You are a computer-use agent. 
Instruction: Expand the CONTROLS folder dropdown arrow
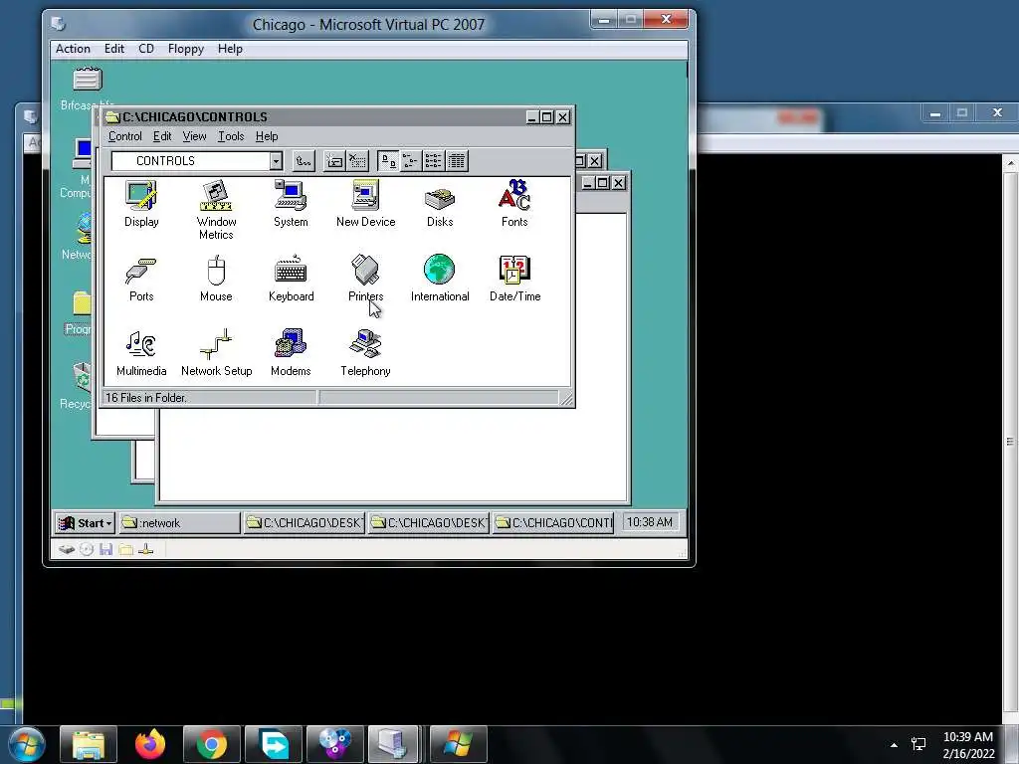pos(276,161)
